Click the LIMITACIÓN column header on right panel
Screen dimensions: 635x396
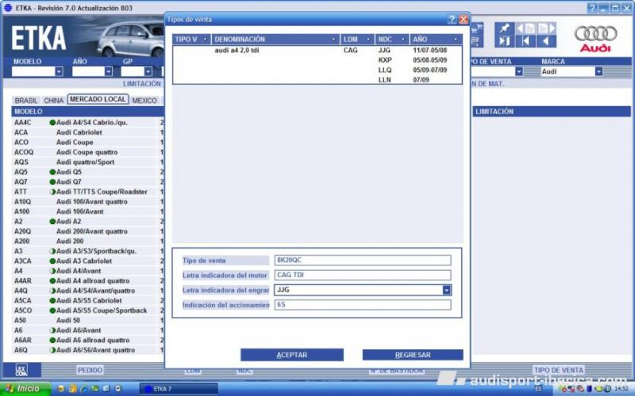(x=552, y=112)
